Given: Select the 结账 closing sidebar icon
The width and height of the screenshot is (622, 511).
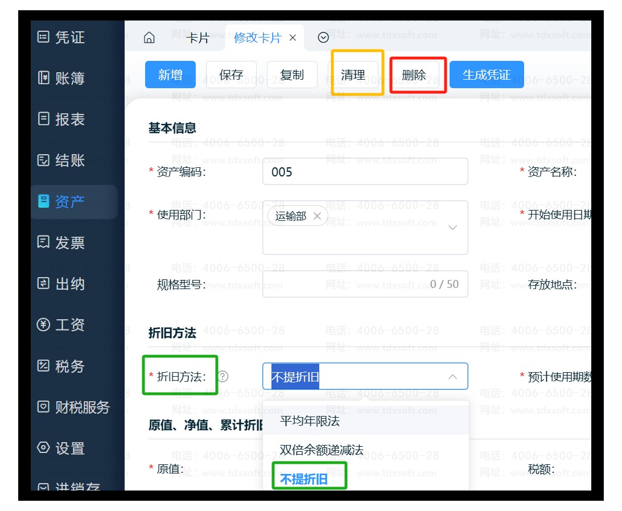Looking at the screenshot, I should 43,160.
